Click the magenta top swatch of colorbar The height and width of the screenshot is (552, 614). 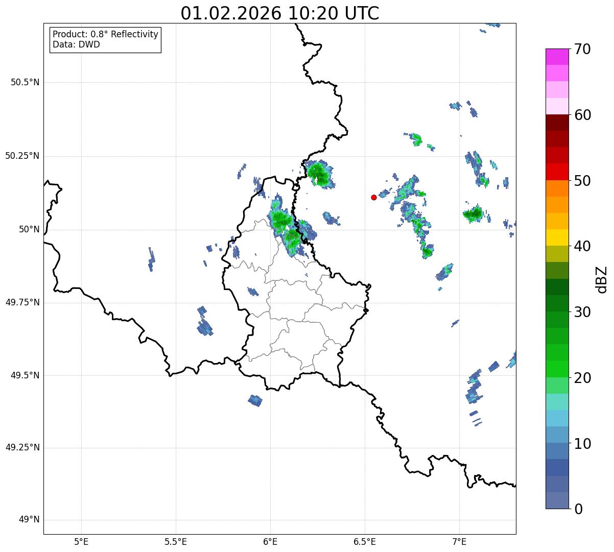tap(557, 57)
